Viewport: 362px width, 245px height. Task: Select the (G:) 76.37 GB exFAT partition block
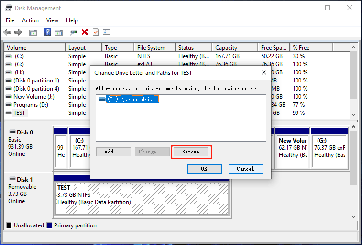(329, 152)
